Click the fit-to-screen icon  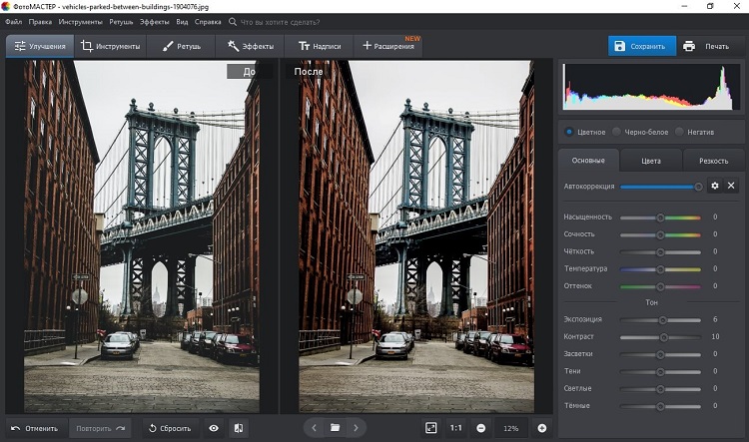pyautogui.click(x=431, y=428)
